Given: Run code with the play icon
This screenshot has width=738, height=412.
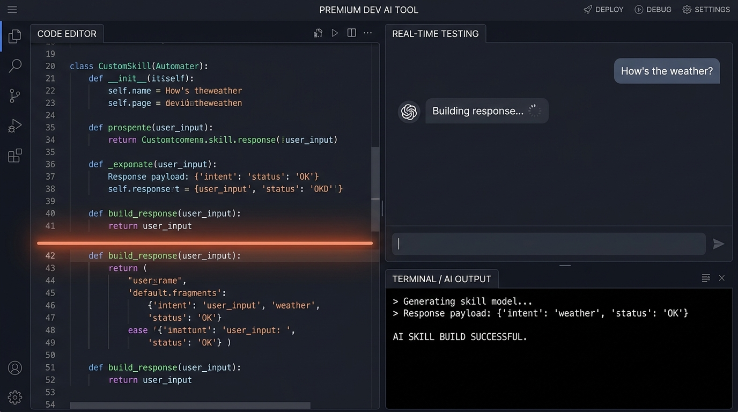Looking at the screenshot, I should [335, 33].
